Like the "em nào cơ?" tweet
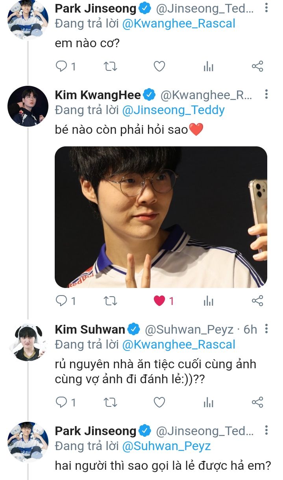This screenshot has width=283, height=480. click(159, 66)
